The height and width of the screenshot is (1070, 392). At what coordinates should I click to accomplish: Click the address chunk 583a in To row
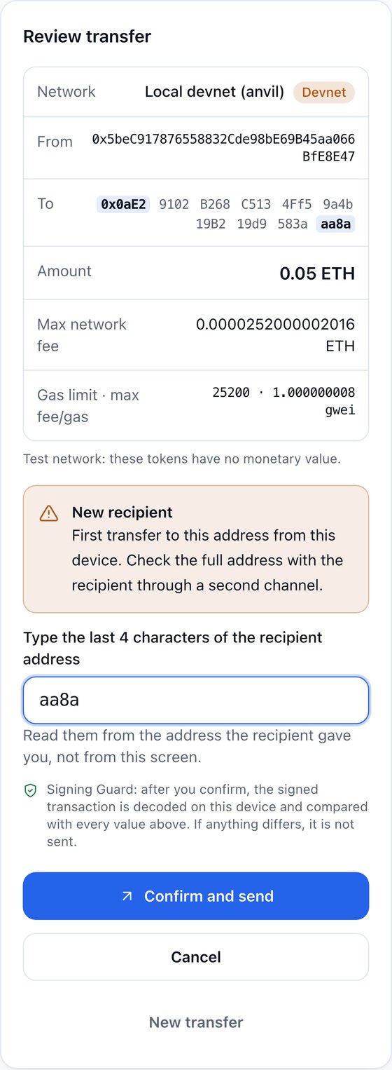click(x=292, y=224)
